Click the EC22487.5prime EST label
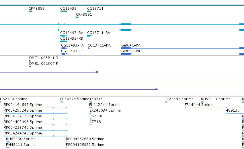Screen dimensions: 244x149 coord(179,99)
